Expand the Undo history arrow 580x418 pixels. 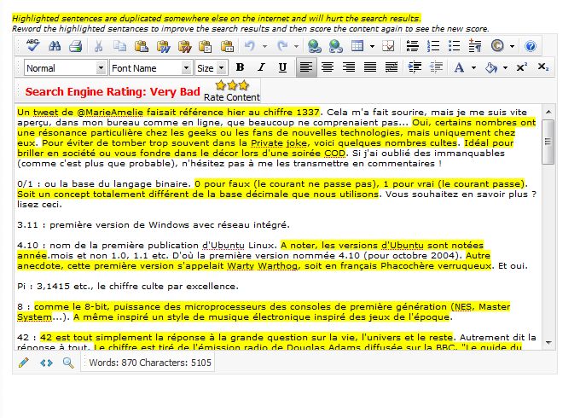(x=265, y=46)
